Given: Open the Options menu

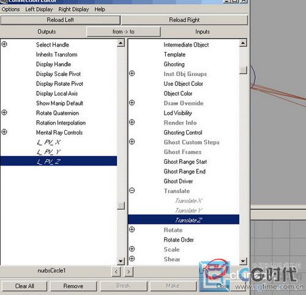Looking at the screenshot, I should [x=10, y=9].
